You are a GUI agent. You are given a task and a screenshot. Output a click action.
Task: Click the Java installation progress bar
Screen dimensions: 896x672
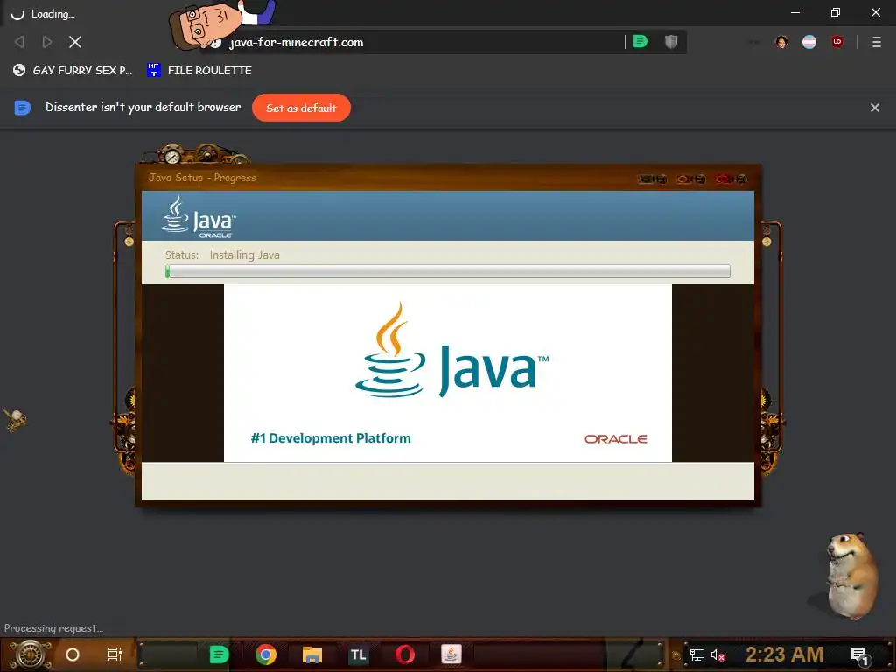coord(448,271)
